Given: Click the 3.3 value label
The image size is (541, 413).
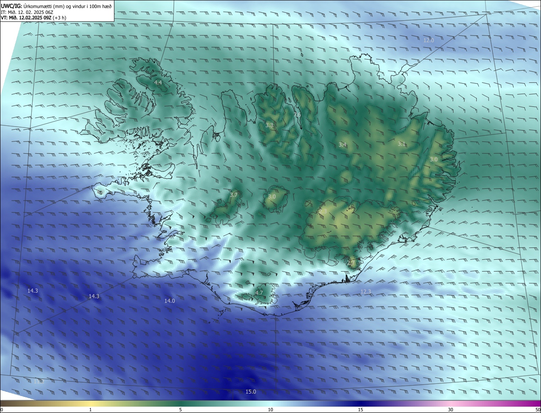Looking at the screenshot, I should 270,125.
